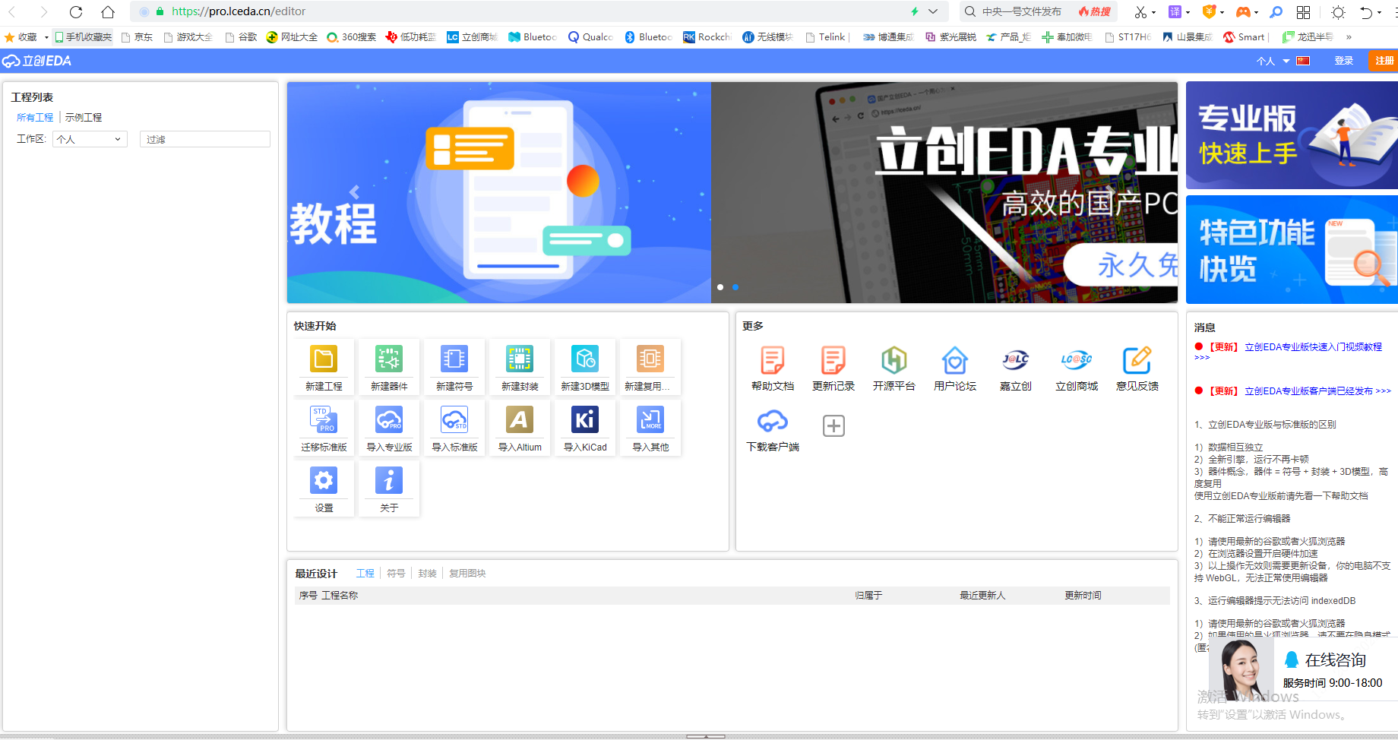Image resolution: width=1398 pixels, height=740 pixels.
Task: Open the 关于 about info icon
Action: point(389,480)
